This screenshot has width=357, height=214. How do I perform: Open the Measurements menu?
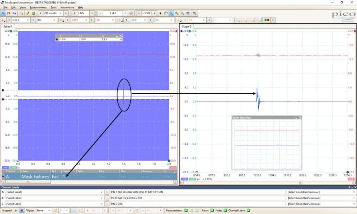point(38,8)
